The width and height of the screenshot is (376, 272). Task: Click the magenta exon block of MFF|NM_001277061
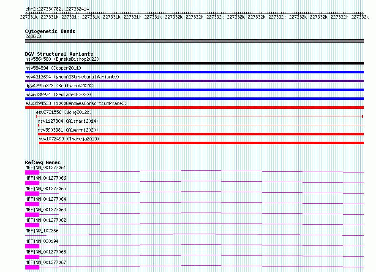32,172
